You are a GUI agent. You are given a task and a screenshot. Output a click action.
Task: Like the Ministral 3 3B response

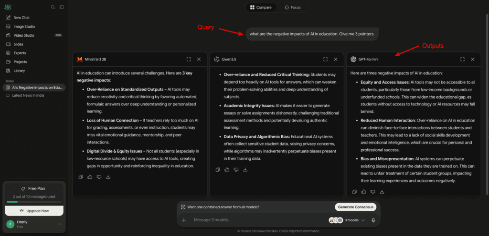tap(90, 177)
